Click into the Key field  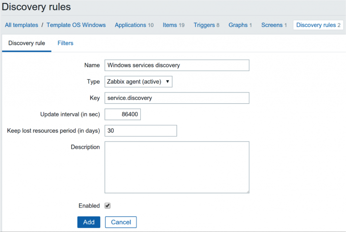177,98
